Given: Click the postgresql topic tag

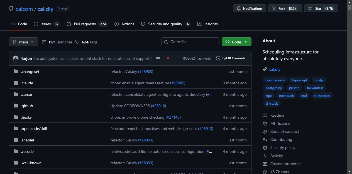Looking at the screenshot, I should pyautogui.click(x=274, y=88).
